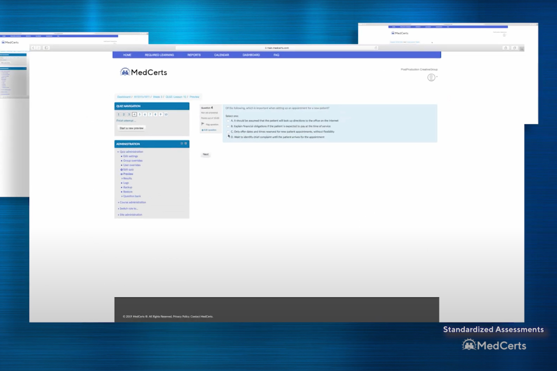Click the Next button below the question
This screenshot has width=557, height=371.
(x=206, y=154)
